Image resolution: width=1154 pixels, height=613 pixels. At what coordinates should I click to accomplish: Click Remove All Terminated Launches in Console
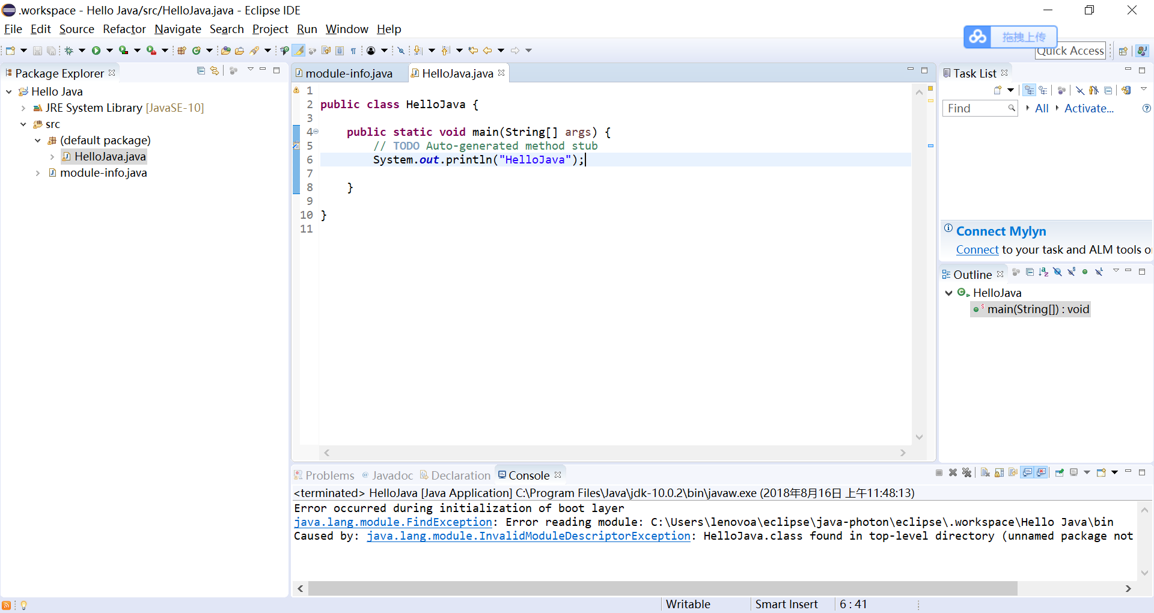pos(966,472)
